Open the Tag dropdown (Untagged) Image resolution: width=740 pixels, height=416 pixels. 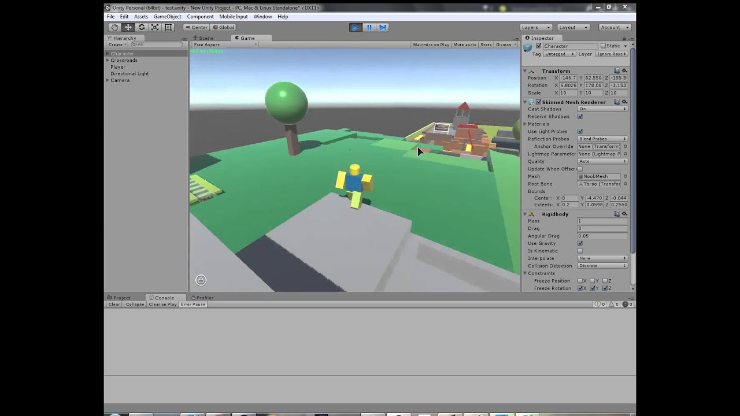(560, 54)
